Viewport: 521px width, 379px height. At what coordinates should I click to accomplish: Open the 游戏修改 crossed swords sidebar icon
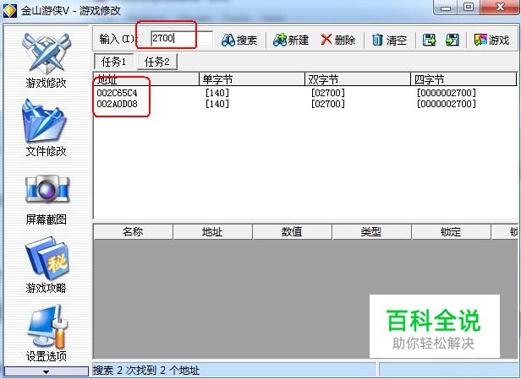pos(47,54)
